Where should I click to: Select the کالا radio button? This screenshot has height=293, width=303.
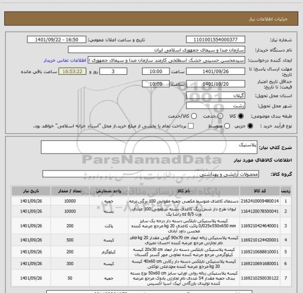click(x=241, y=116)
